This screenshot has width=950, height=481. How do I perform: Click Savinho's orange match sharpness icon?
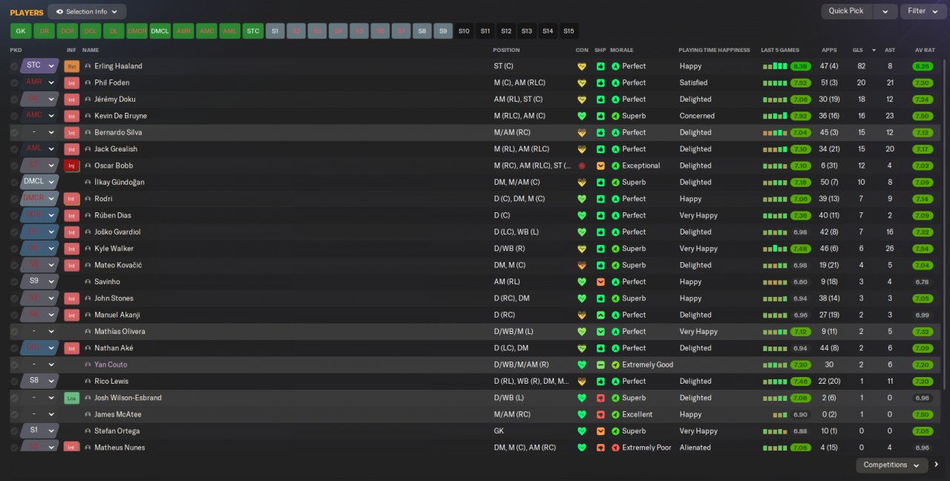coord(600,282)
